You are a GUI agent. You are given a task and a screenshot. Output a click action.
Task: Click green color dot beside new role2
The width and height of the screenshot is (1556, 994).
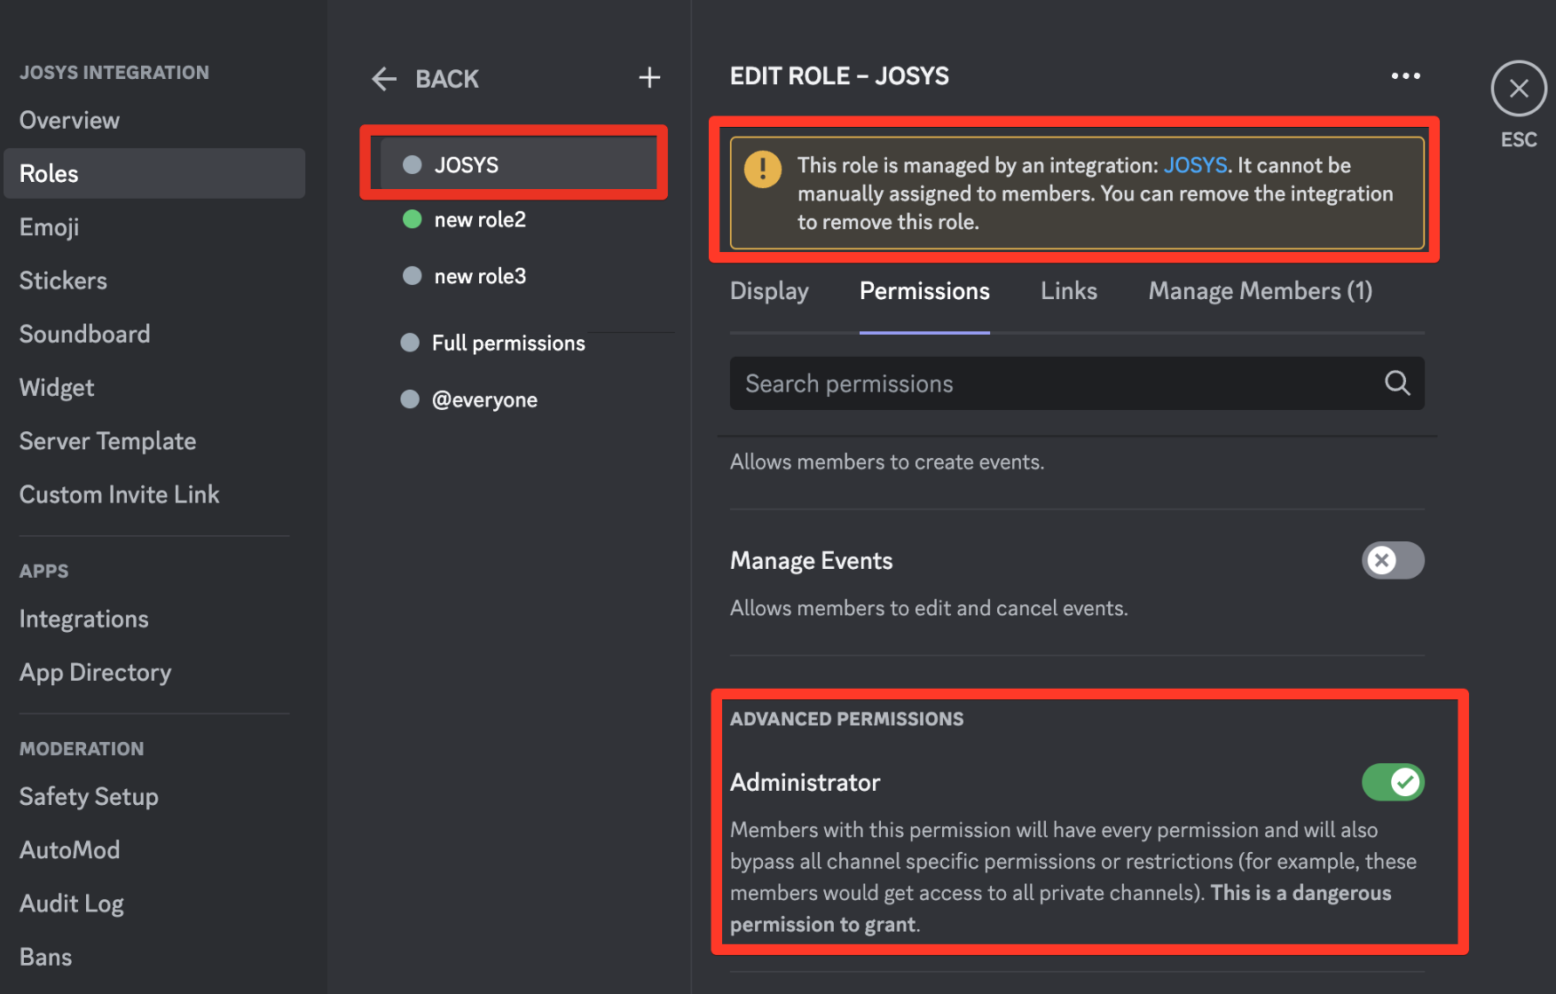412,219
